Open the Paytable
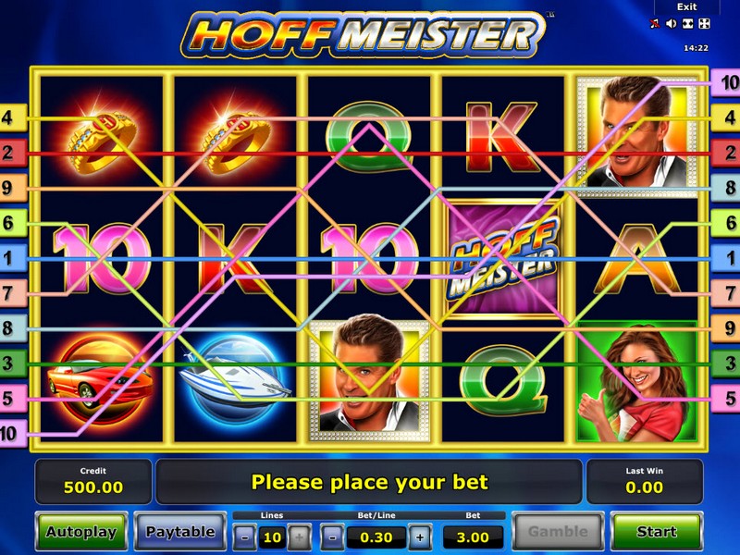 (179, 532)
